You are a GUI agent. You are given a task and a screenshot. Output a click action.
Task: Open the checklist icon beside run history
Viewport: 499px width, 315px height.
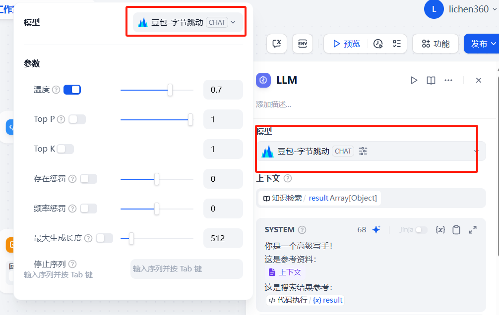pos(396,44)
